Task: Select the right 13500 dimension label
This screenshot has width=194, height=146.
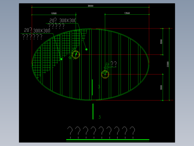Action: point(127,13)
